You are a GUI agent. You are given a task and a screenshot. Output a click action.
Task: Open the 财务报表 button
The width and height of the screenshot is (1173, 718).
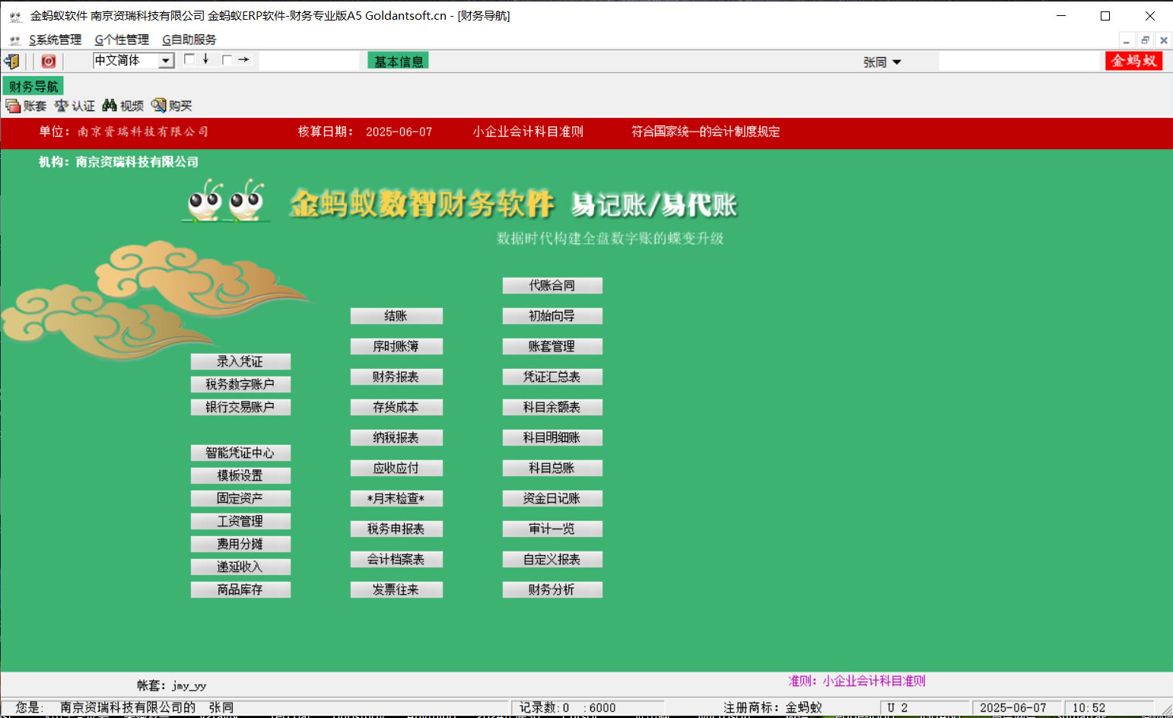[396, 376]
